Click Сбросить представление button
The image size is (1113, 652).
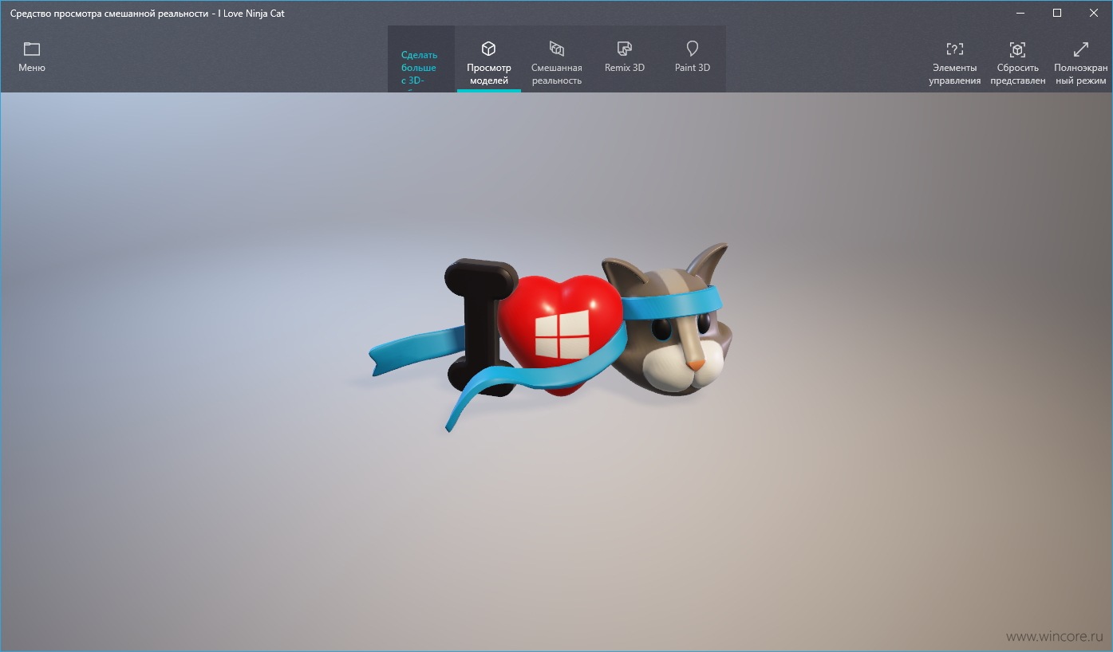point(1017,62)
